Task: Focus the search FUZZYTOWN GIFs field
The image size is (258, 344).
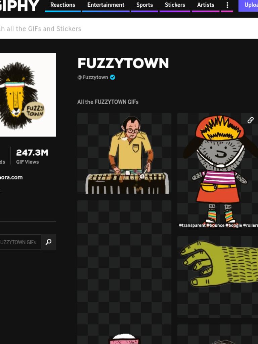Action: (x=20, y=242)
